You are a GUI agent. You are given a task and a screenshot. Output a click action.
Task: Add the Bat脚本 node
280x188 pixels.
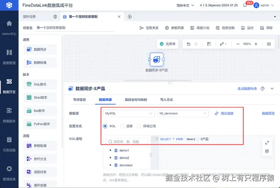[x=40, y=111]
